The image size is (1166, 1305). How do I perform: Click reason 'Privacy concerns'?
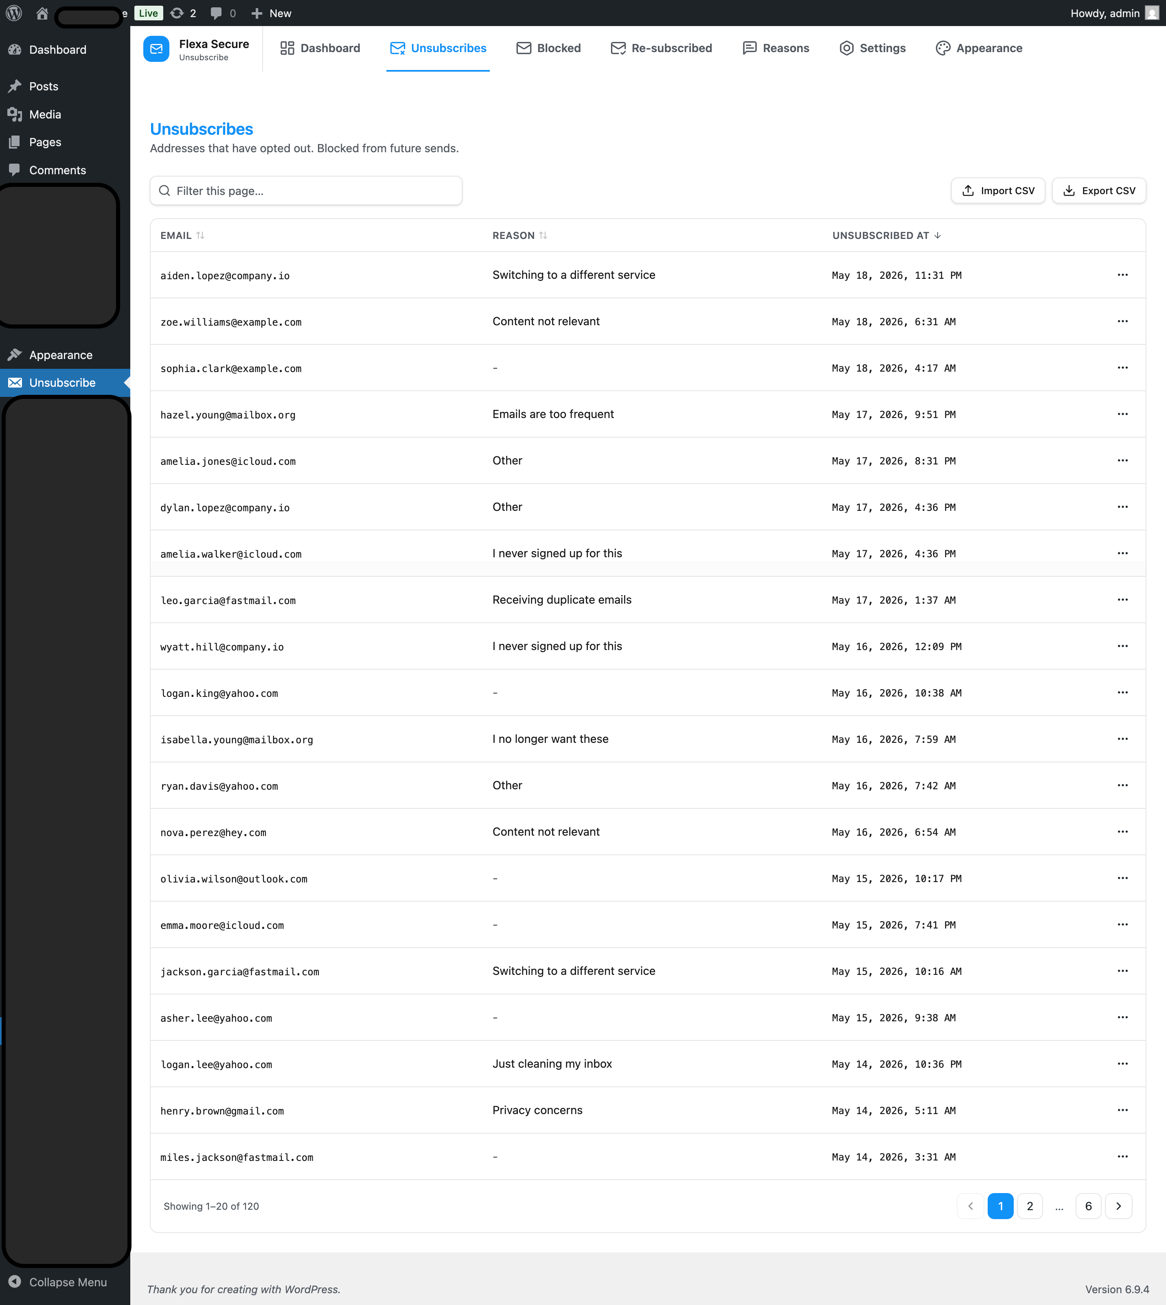click(537, 1110)
